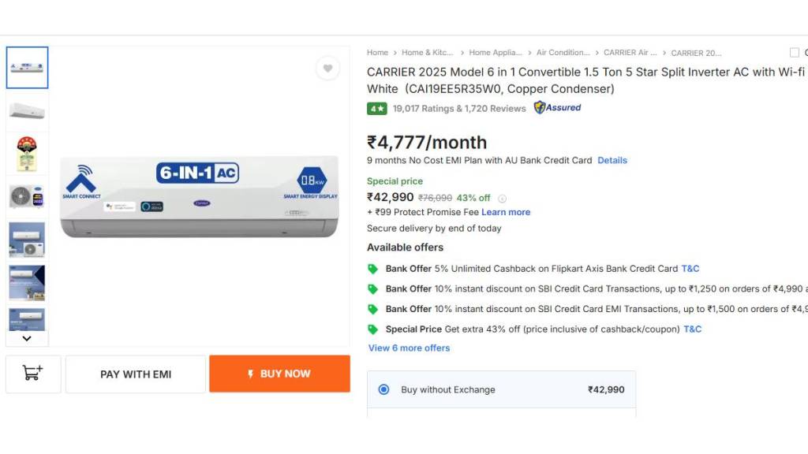Viewport: 808px width, 454px height.
Task: Click the PAY WITH EMI button
Action: (136, 374)
